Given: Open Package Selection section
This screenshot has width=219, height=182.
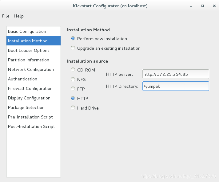Looking at the screenshot, I should coord(34,107).
